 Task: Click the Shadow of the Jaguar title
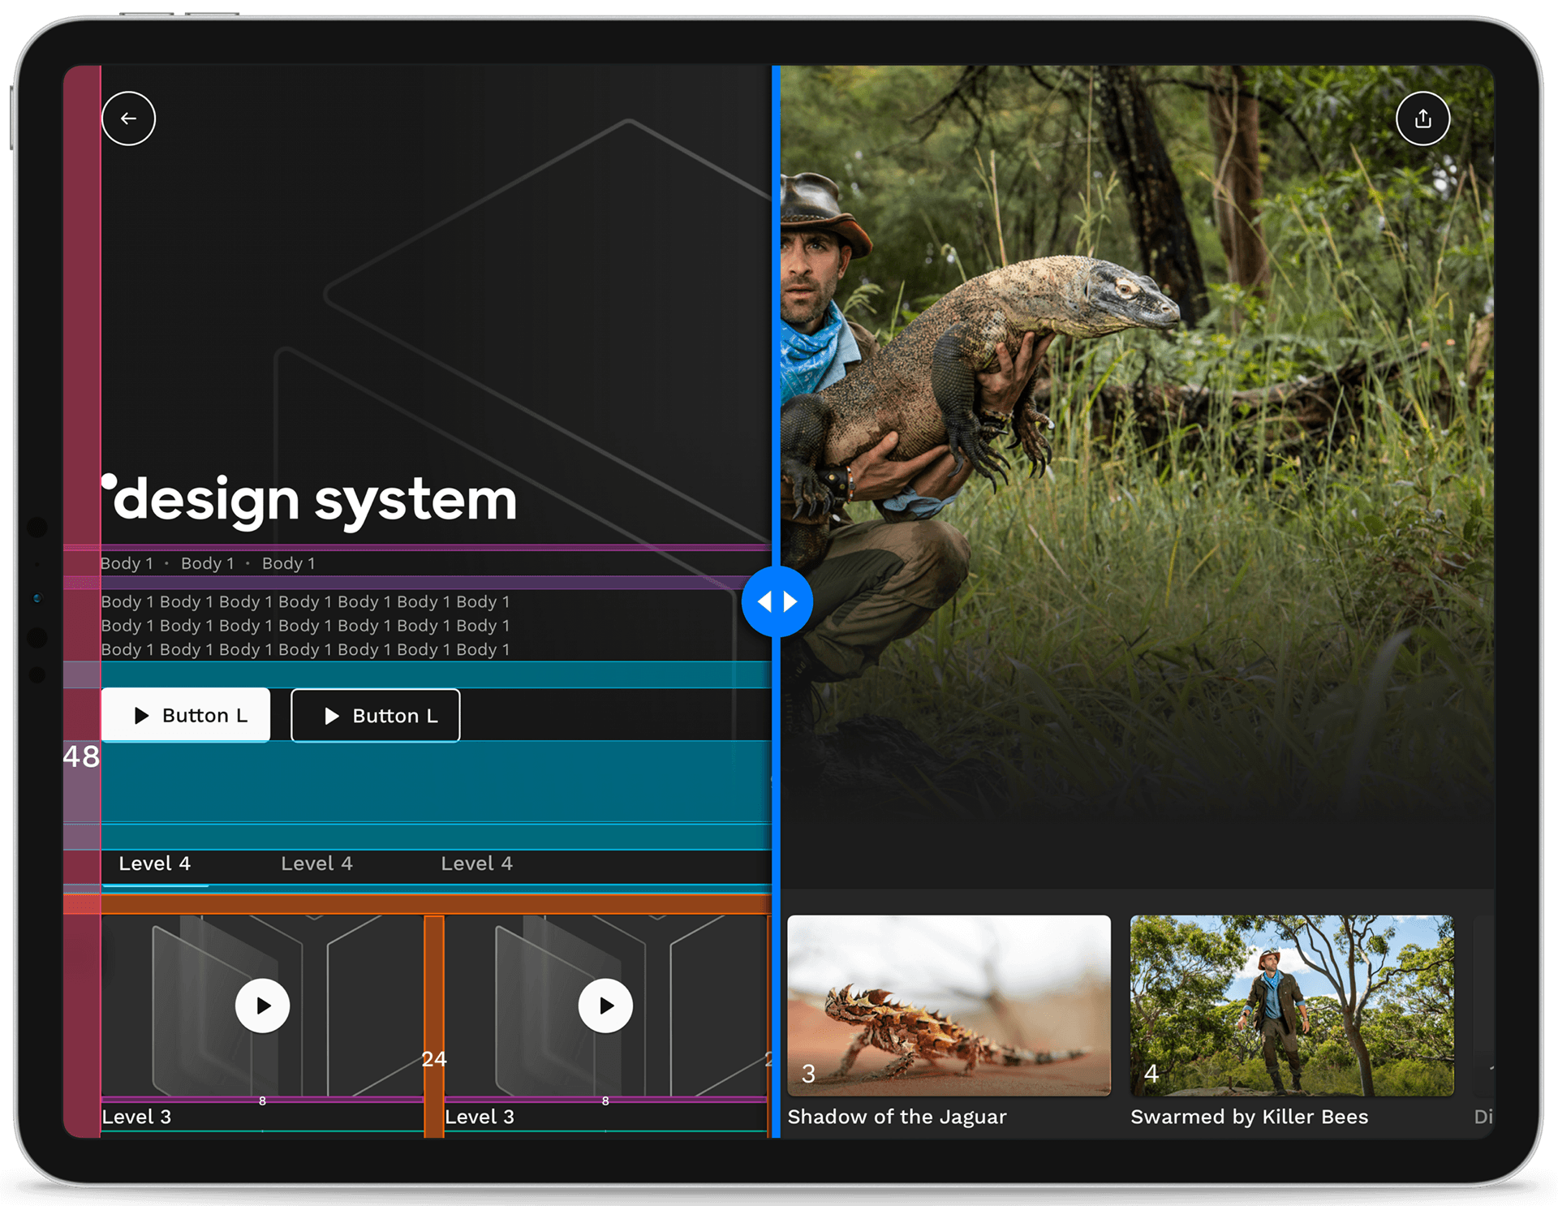(x=897, y=1117)
